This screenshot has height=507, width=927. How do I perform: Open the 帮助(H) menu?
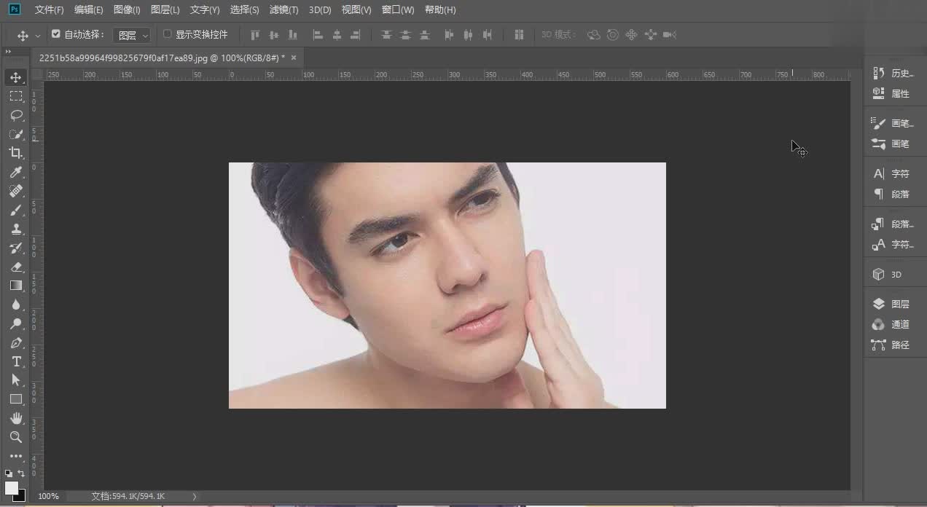point(440,10)
